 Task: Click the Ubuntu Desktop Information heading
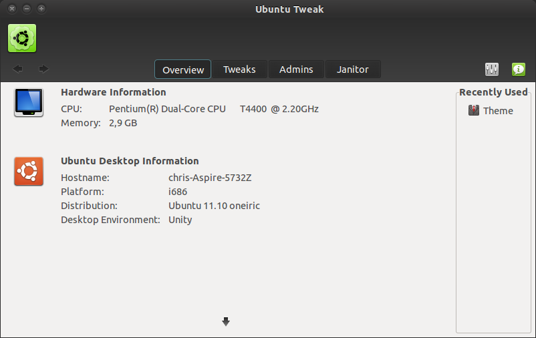click(130, 161)
